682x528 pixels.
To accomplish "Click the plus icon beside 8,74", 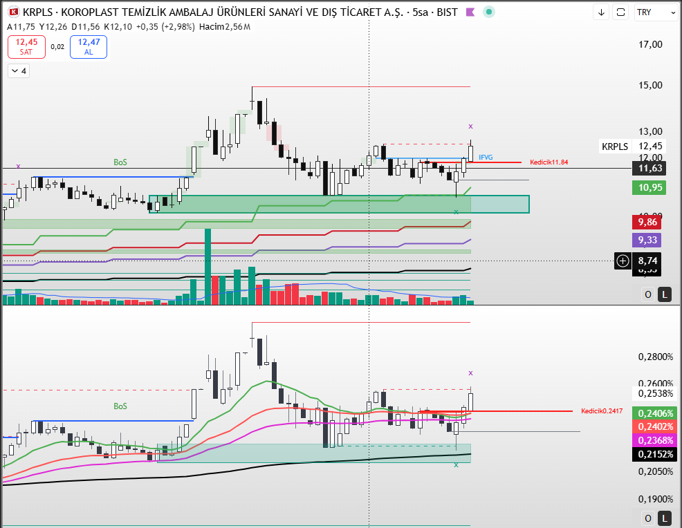I will pos(623,261).
